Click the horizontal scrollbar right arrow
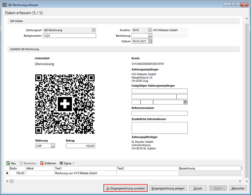Viewport: 251px width, 195px height. (240, 181)
